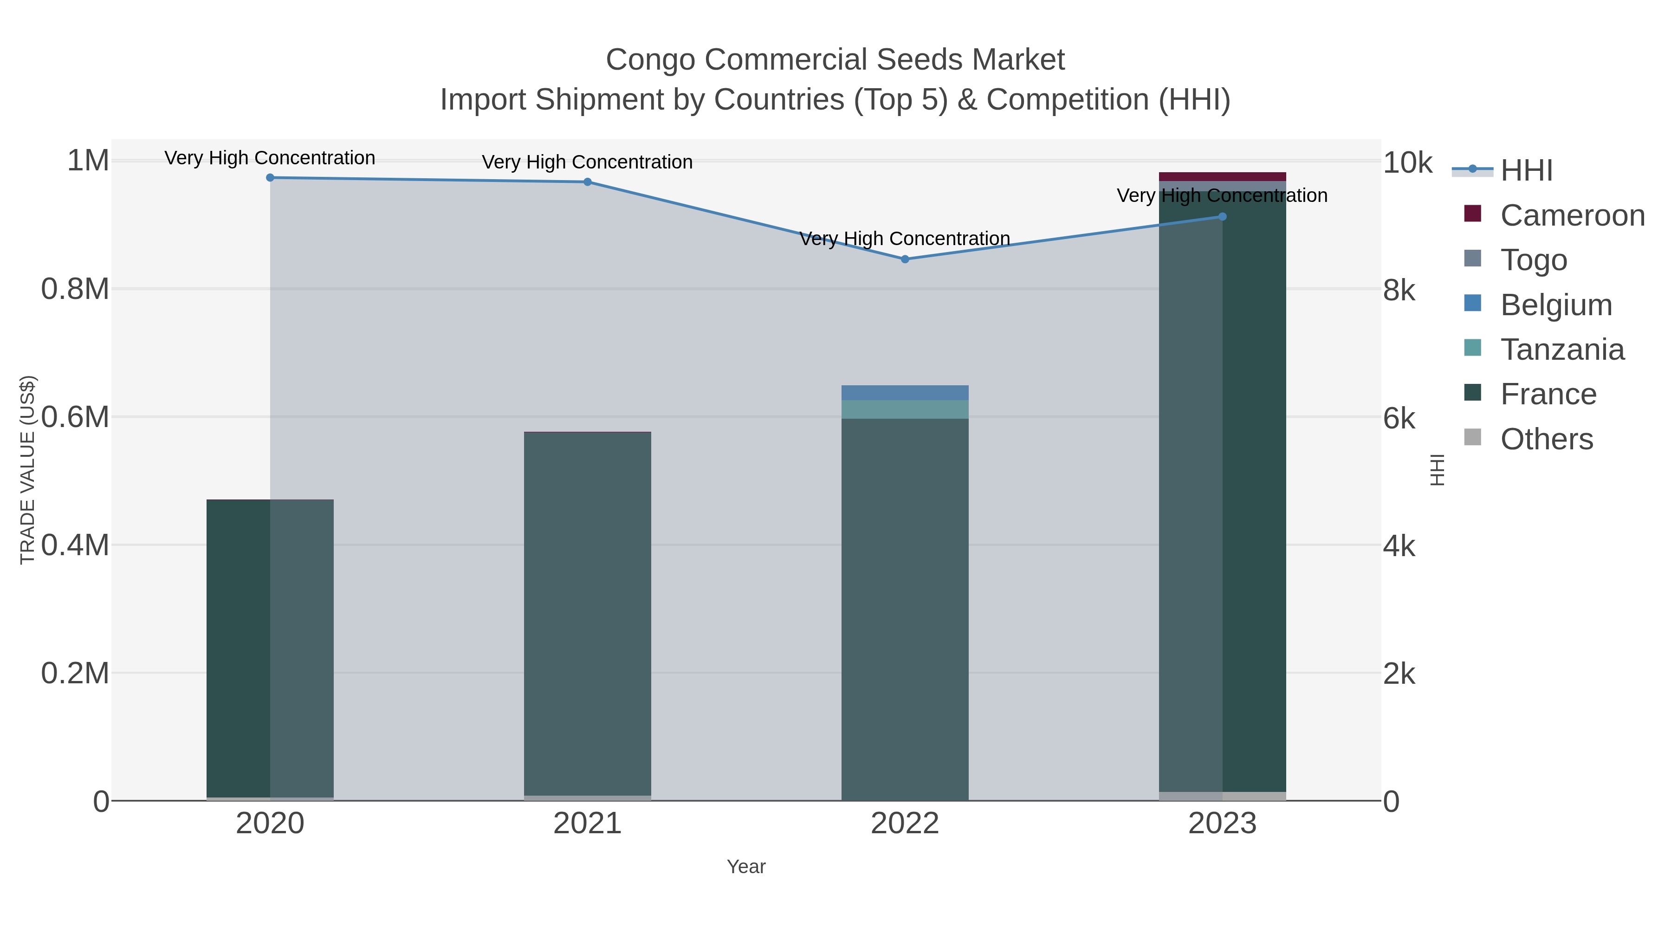
Task: Select the 2020 HHI data point
Action: (271, 178)
